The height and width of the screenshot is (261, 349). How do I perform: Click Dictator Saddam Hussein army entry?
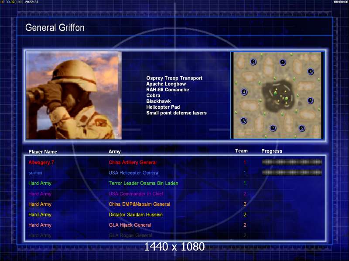pyautogui.click(x=136, y=214)
